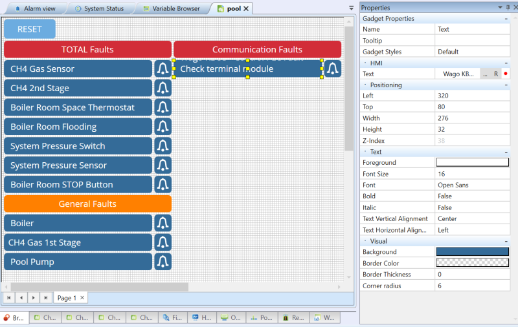Select bell icon beside Pool Pump

[163, 262]
